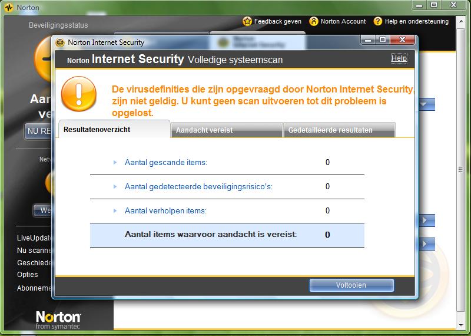The height and width of the screenshot is (336, 471).
Task: Open the Help link in scan dialog
Action: click(399, 58)
